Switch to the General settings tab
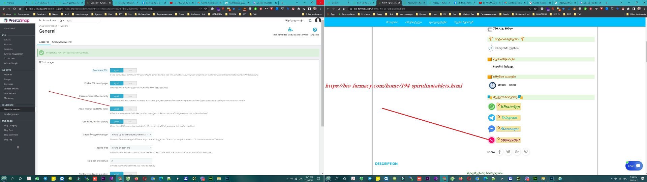This screenshot has width=647, height=182. tap(44, 42)
